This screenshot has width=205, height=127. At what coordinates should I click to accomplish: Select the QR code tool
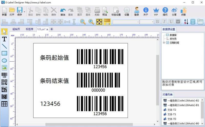(x=4, y=82)
